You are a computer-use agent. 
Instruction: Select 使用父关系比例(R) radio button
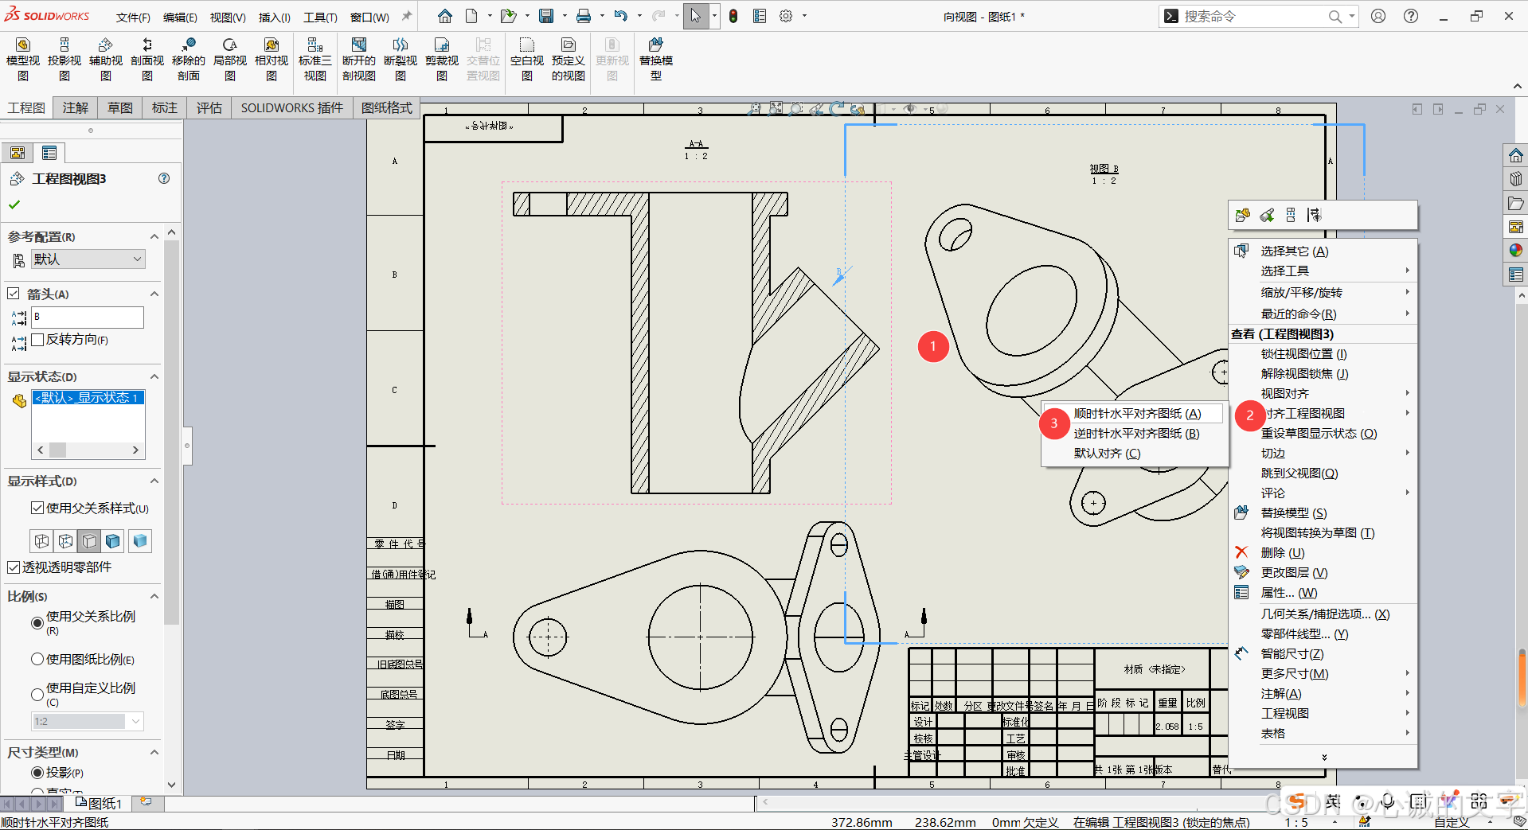(x=37, y=622)
